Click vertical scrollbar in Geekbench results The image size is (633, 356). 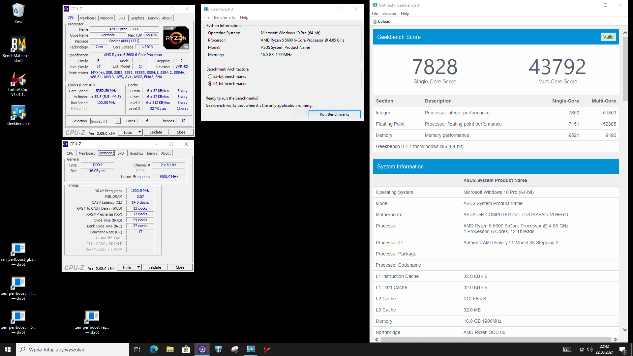pos(625,69)
